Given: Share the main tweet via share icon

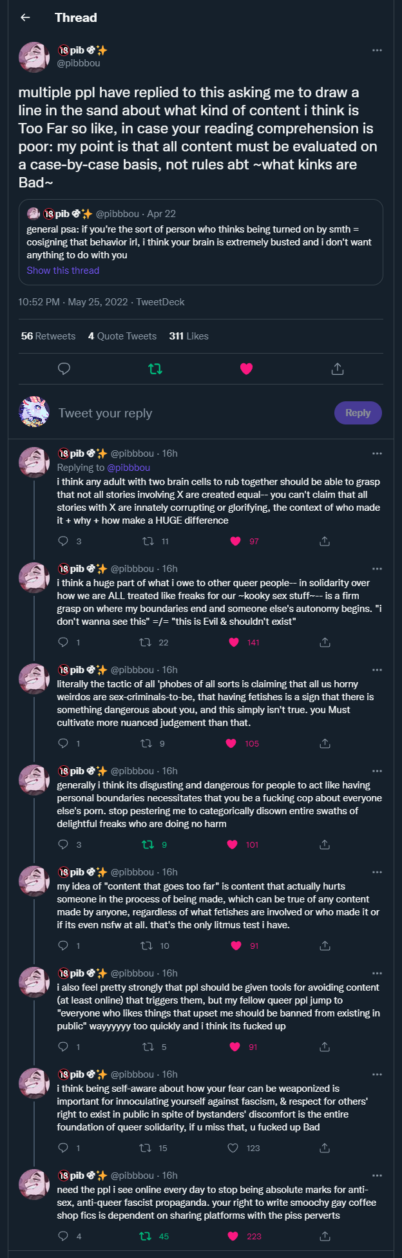Looking at the screenshot, I should (x=338, y=368).
